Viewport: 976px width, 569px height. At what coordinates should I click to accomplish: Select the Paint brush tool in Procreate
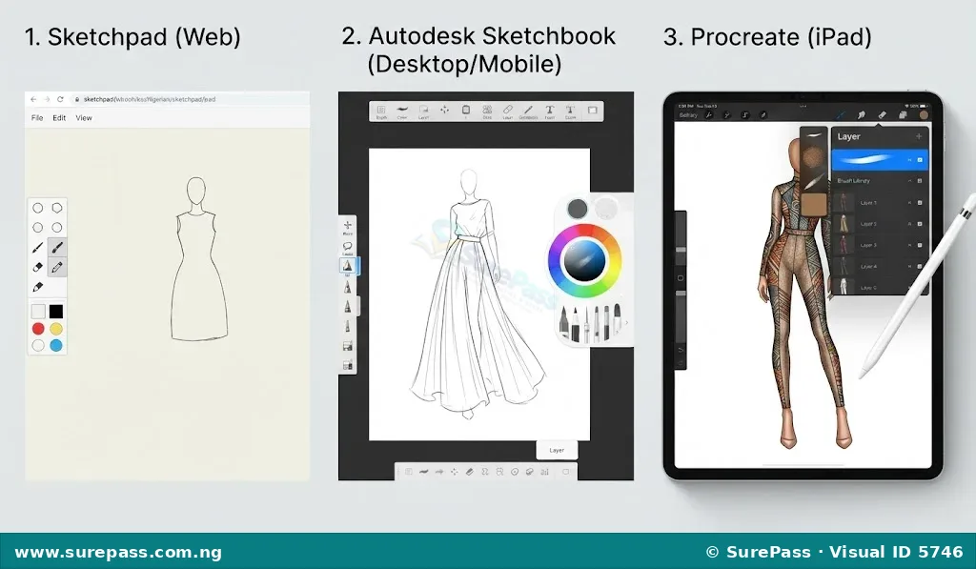click(841, 115)
